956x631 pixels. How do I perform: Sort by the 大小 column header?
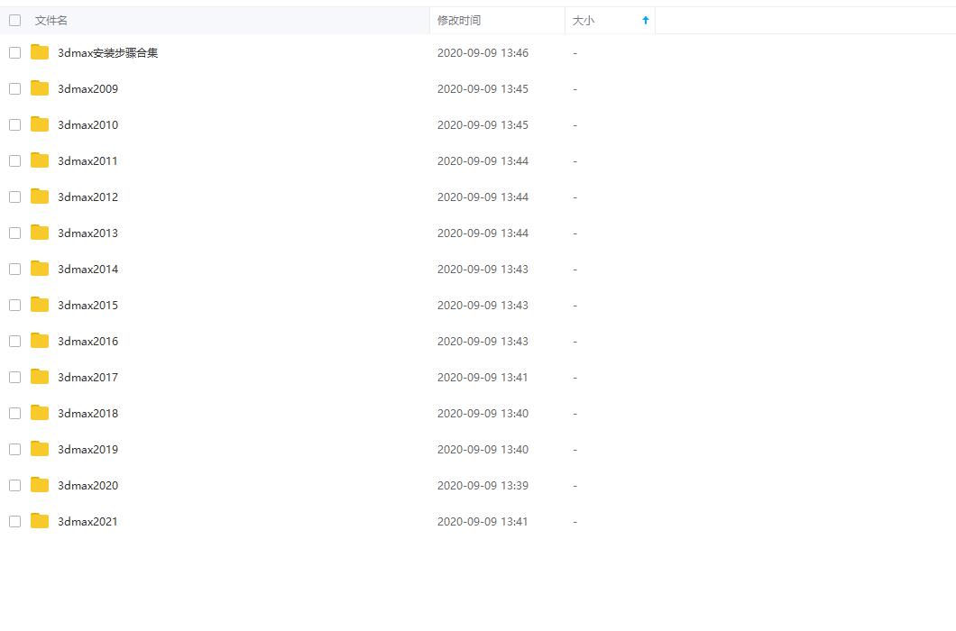[583, 20]
